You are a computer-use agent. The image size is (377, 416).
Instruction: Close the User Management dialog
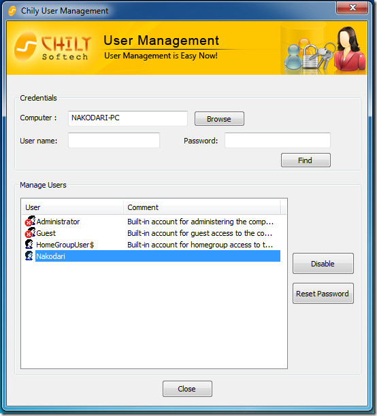tap(187, 389)
